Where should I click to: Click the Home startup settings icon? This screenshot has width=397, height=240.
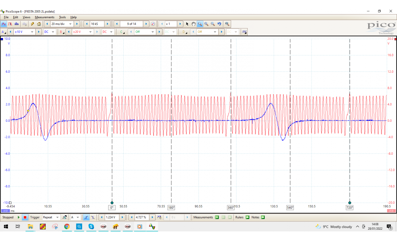tap(39, 24)
